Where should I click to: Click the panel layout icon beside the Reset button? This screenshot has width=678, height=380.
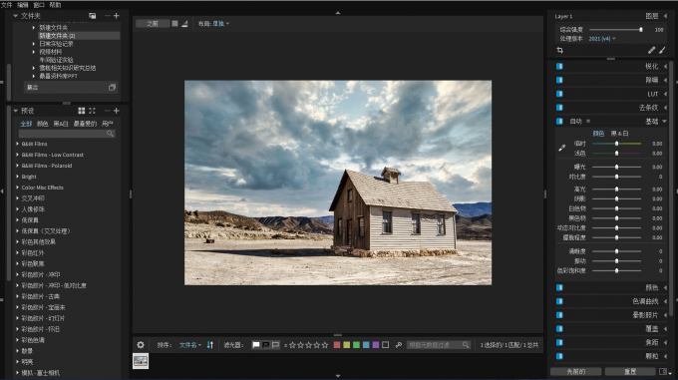662,372
